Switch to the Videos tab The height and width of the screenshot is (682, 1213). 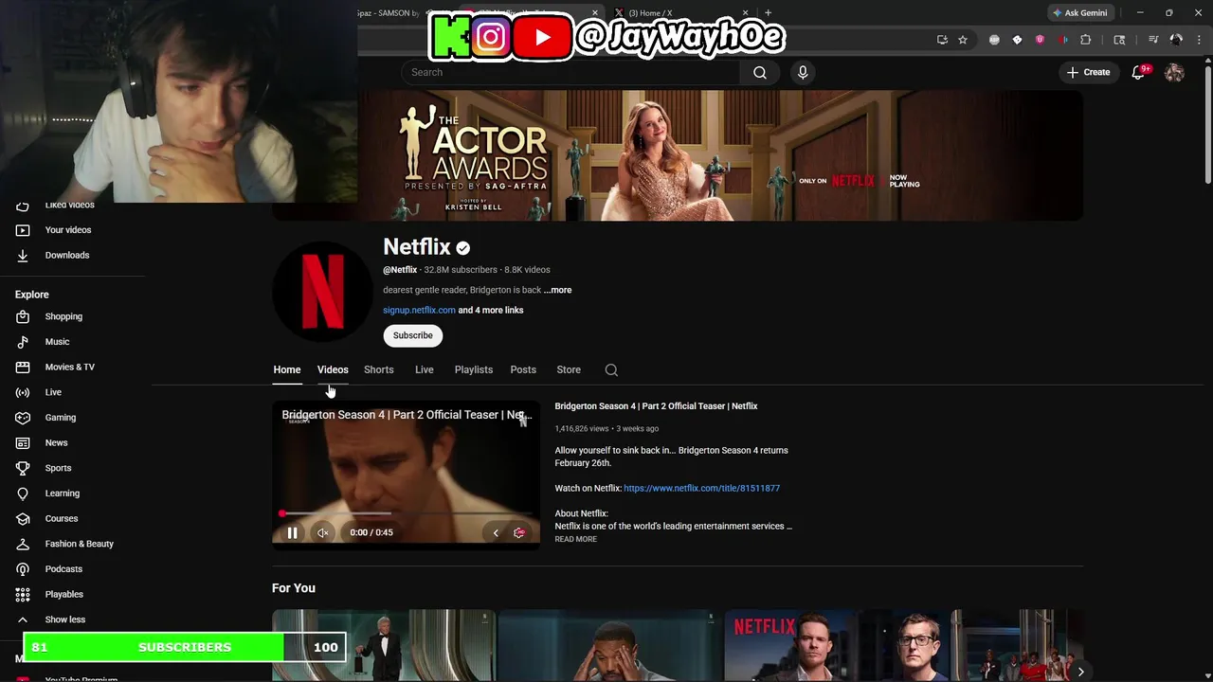pos(333,369)
